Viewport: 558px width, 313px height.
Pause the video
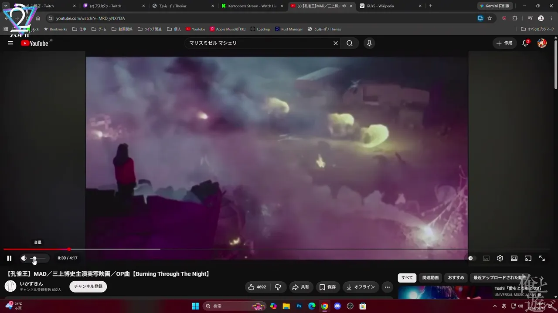pyautogui.click(x=9, y=258)
